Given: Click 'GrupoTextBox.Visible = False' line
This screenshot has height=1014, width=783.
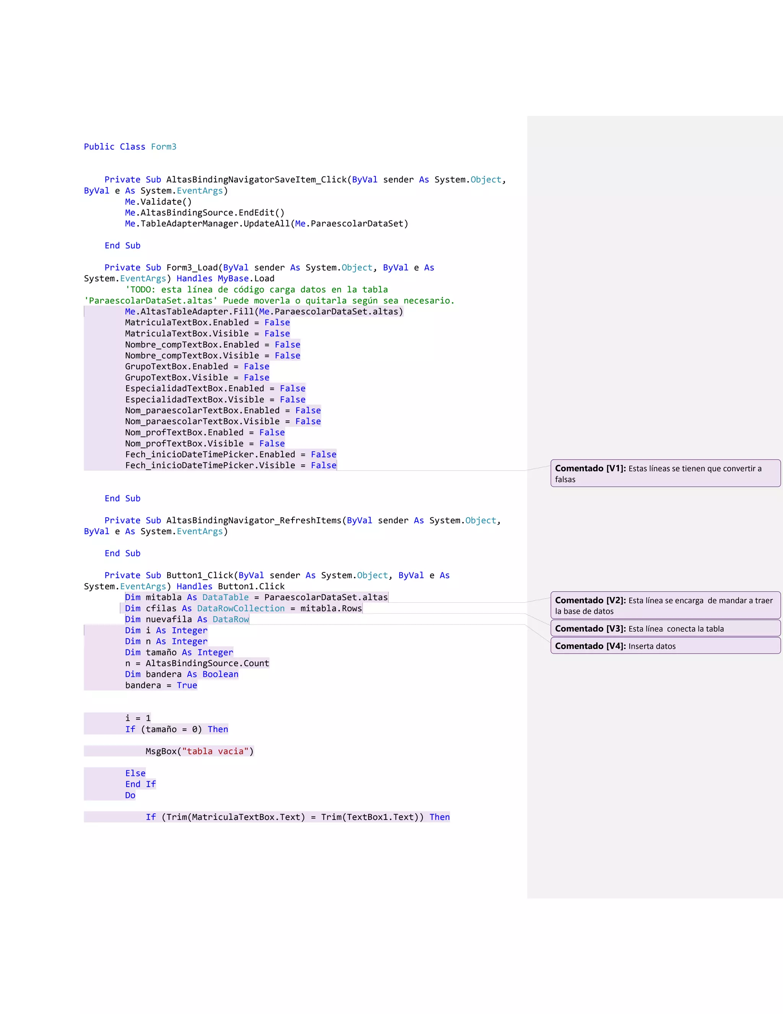Looking at the screenshot, I should pyautogui.click(x=197, y=377).
